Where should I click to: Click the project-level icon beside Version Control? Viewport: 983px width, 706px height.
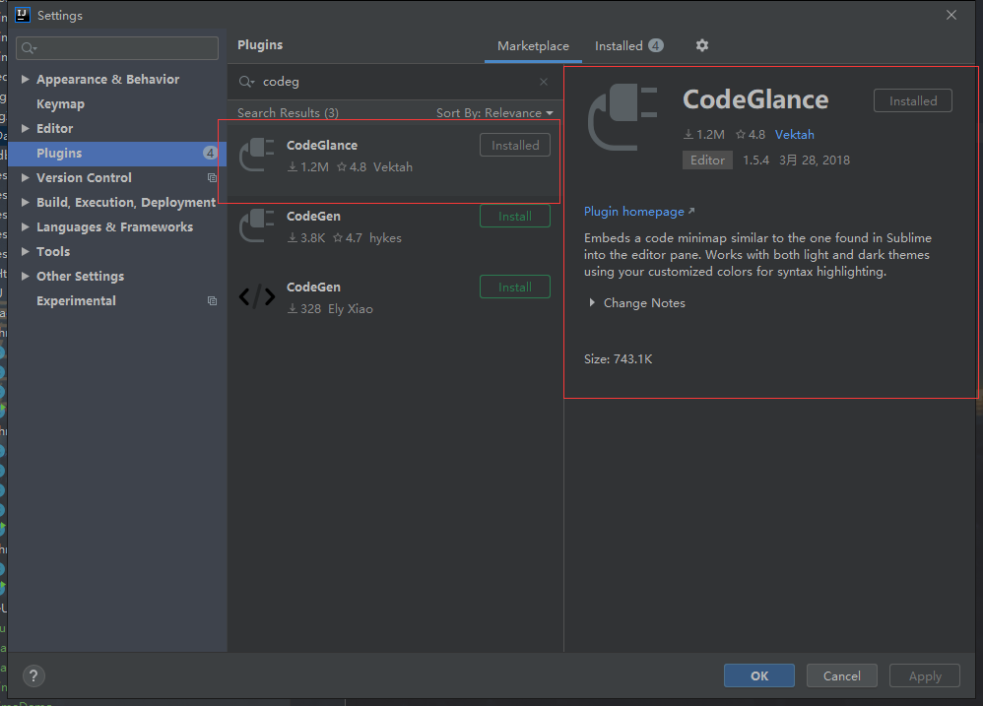point(212,178)
